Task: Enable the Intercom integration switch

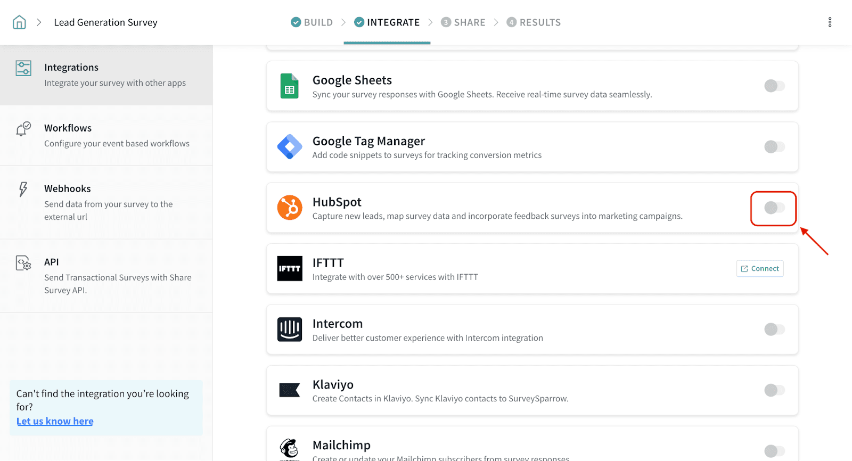Action: [x=774, y=330]
